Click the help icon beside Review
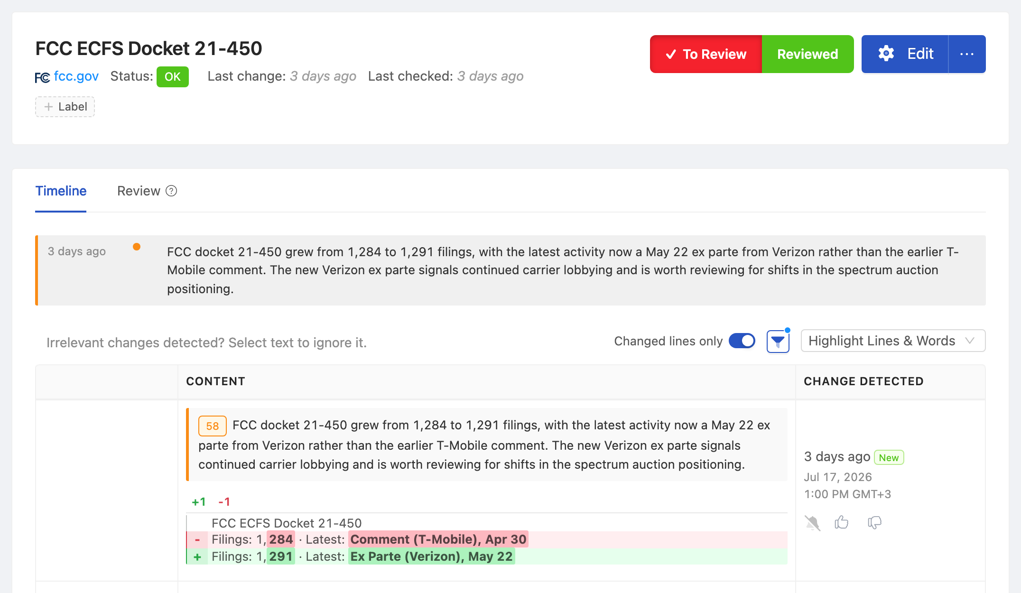 click(x=171, y=191)
